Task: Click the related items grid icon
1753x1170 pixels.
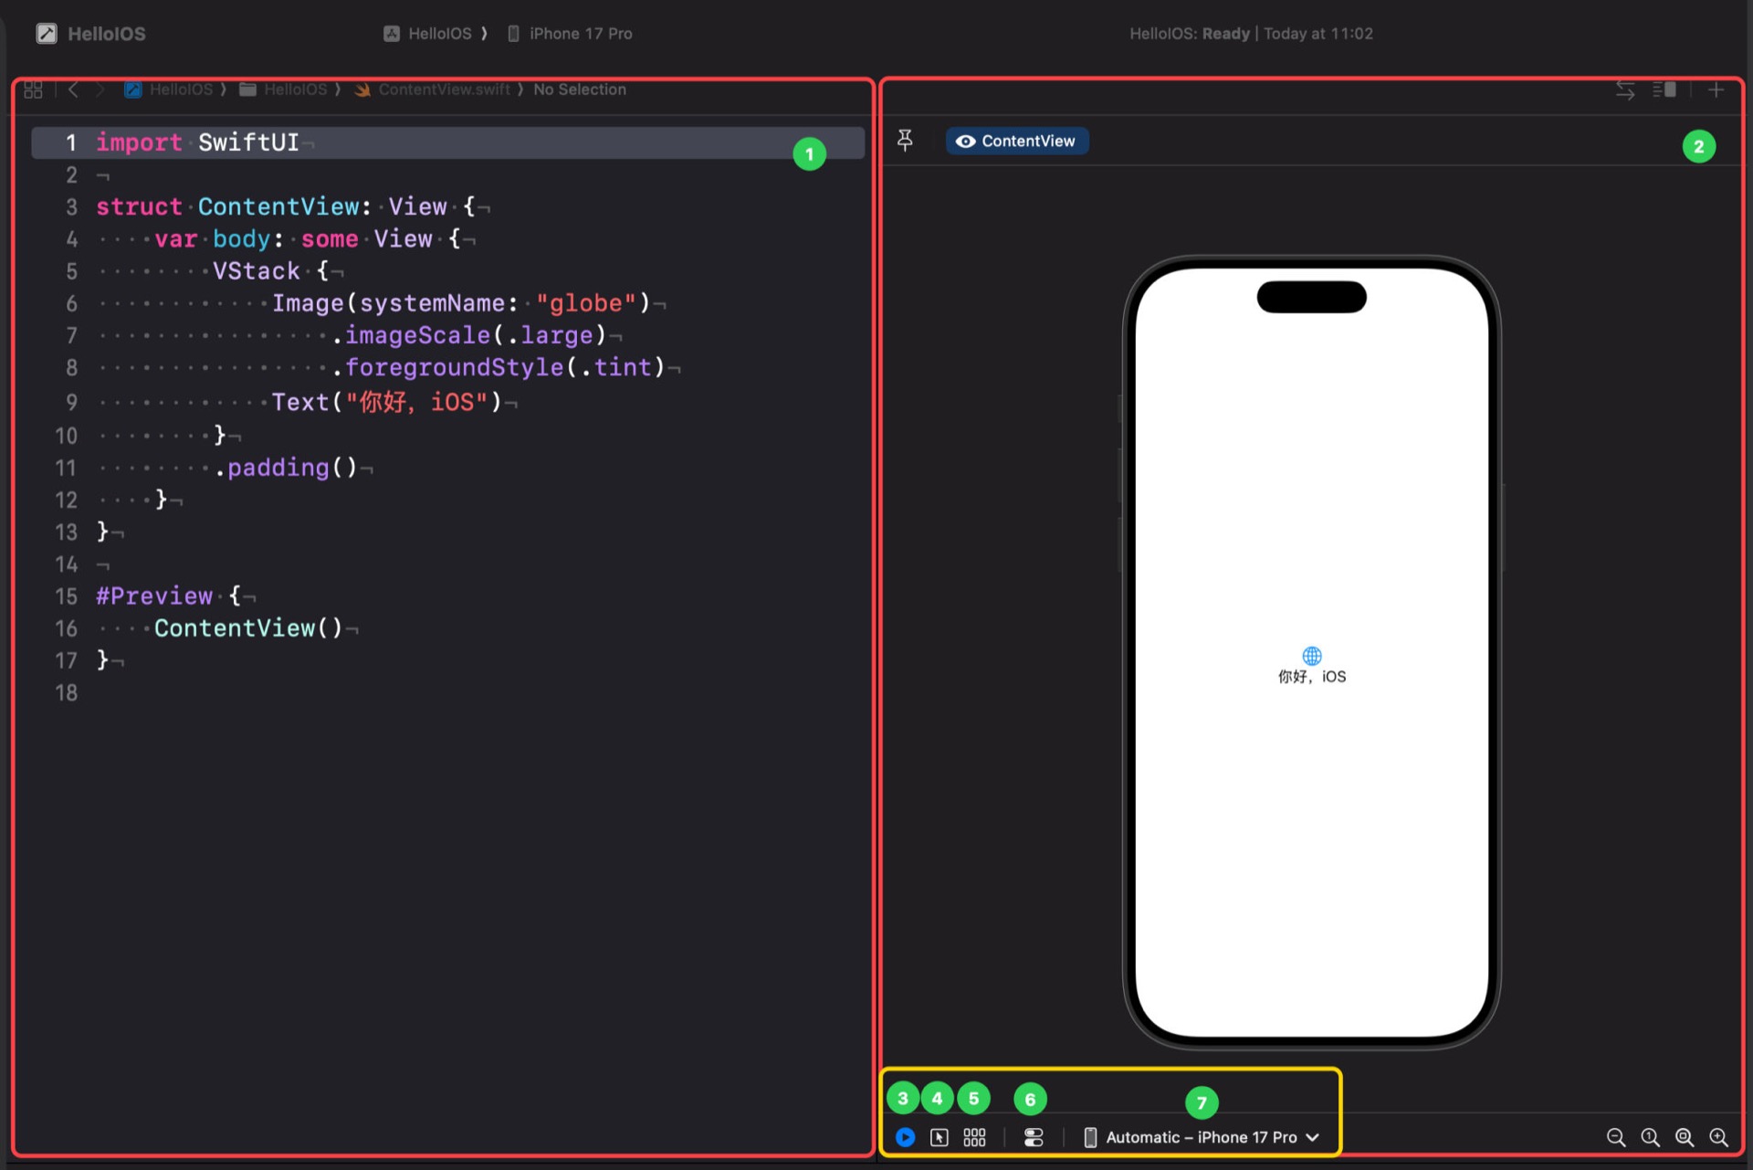Action: [x=33, y=90]
